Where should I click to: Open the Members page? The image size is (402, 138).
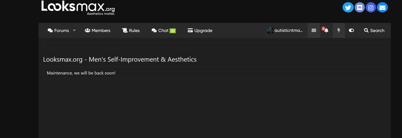pos(98,30)
